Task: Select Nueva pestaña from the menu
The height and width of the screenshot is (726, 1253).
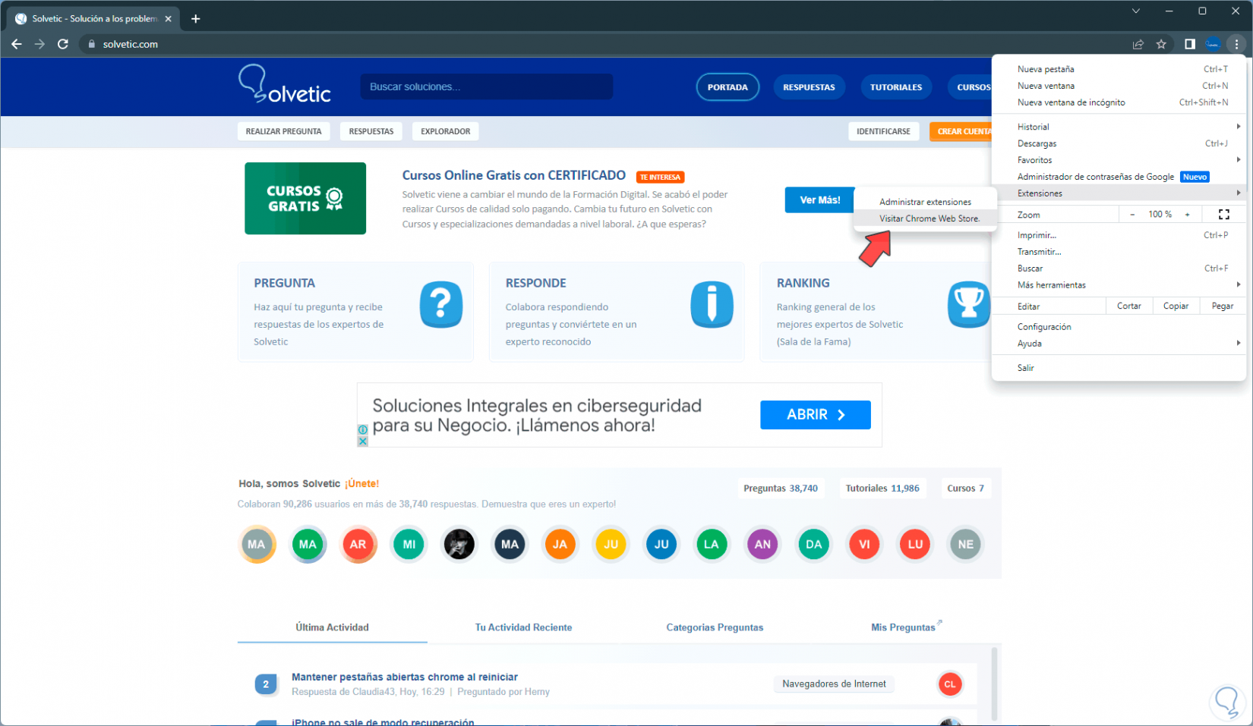Action: click(1119, 69)
